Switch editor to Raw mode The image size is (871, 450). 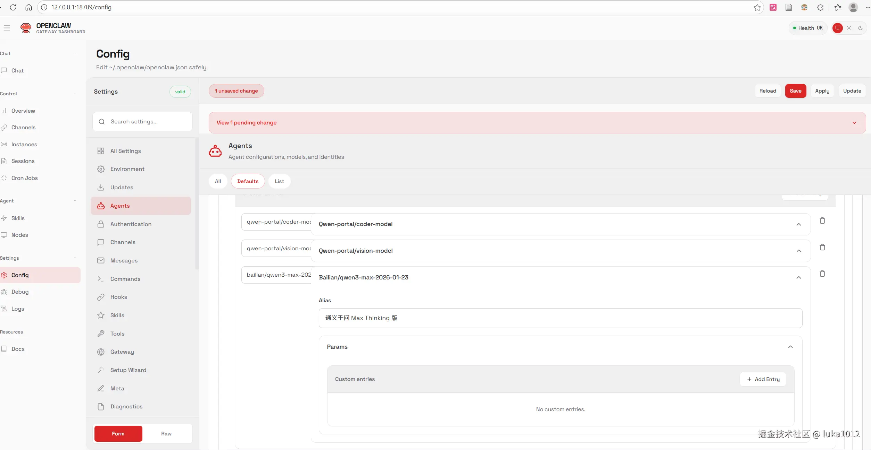pyautogui.click(x=166, y=434)
